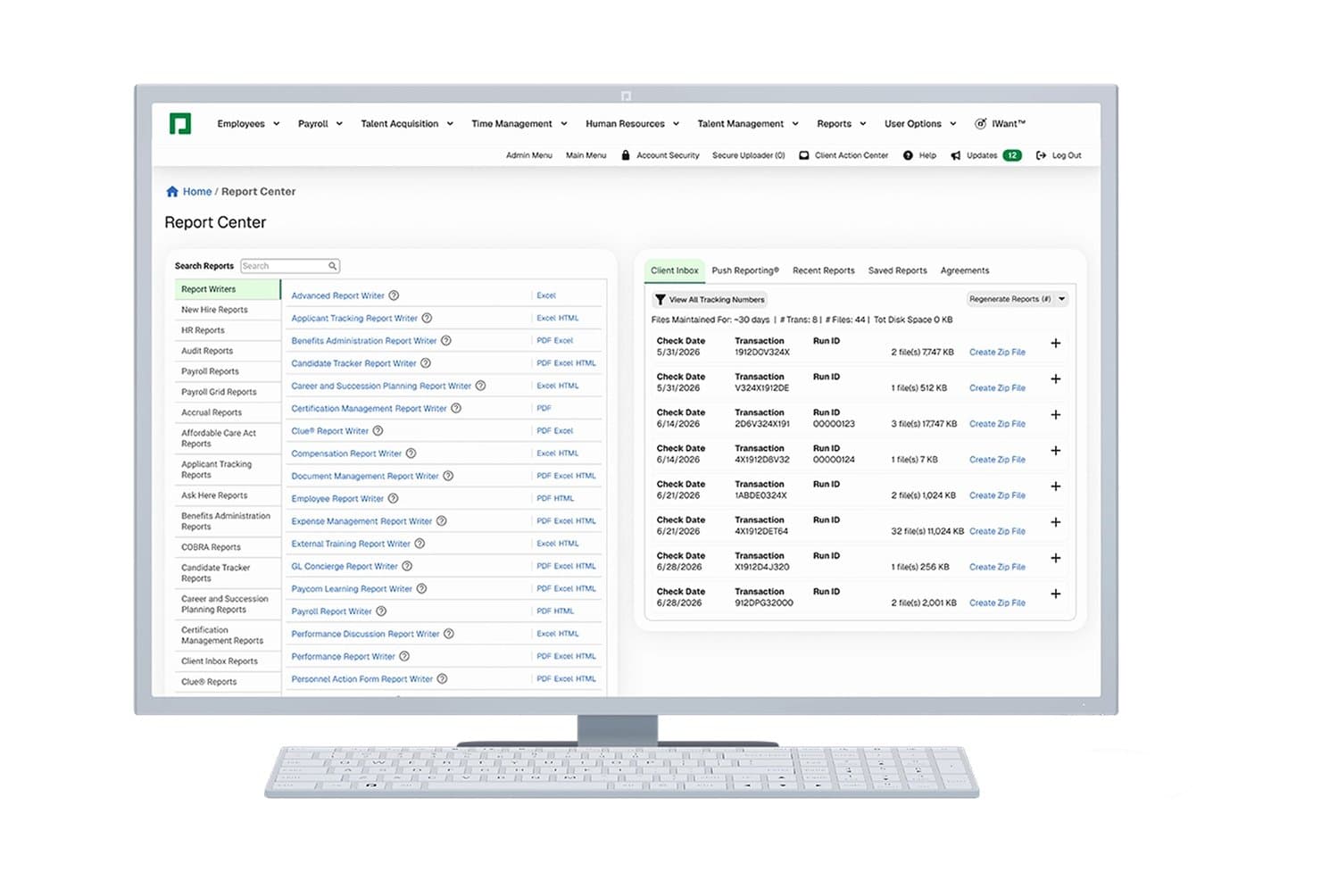This screenshot has width=1321, height=881.
Task: Expand the row with 32 file(s) 11,024 KB
Action: pos(1055,522)
